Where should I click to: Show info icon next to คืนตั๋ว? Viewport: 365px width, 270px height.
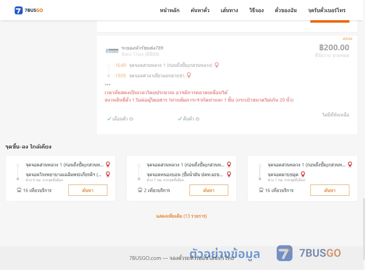click(198, 119)
